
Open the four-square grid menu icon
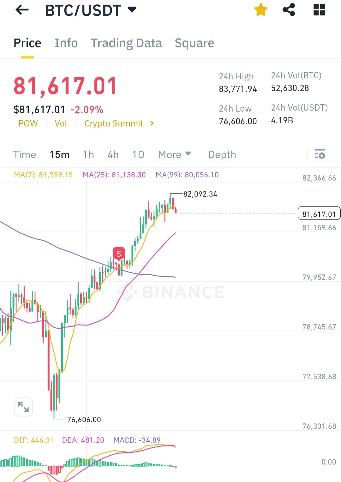pyautogui.click(x=319, y=10)
